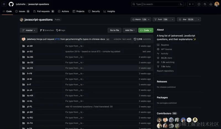Switch to the Security tab
221x129 pixels.
click(94, 11)
